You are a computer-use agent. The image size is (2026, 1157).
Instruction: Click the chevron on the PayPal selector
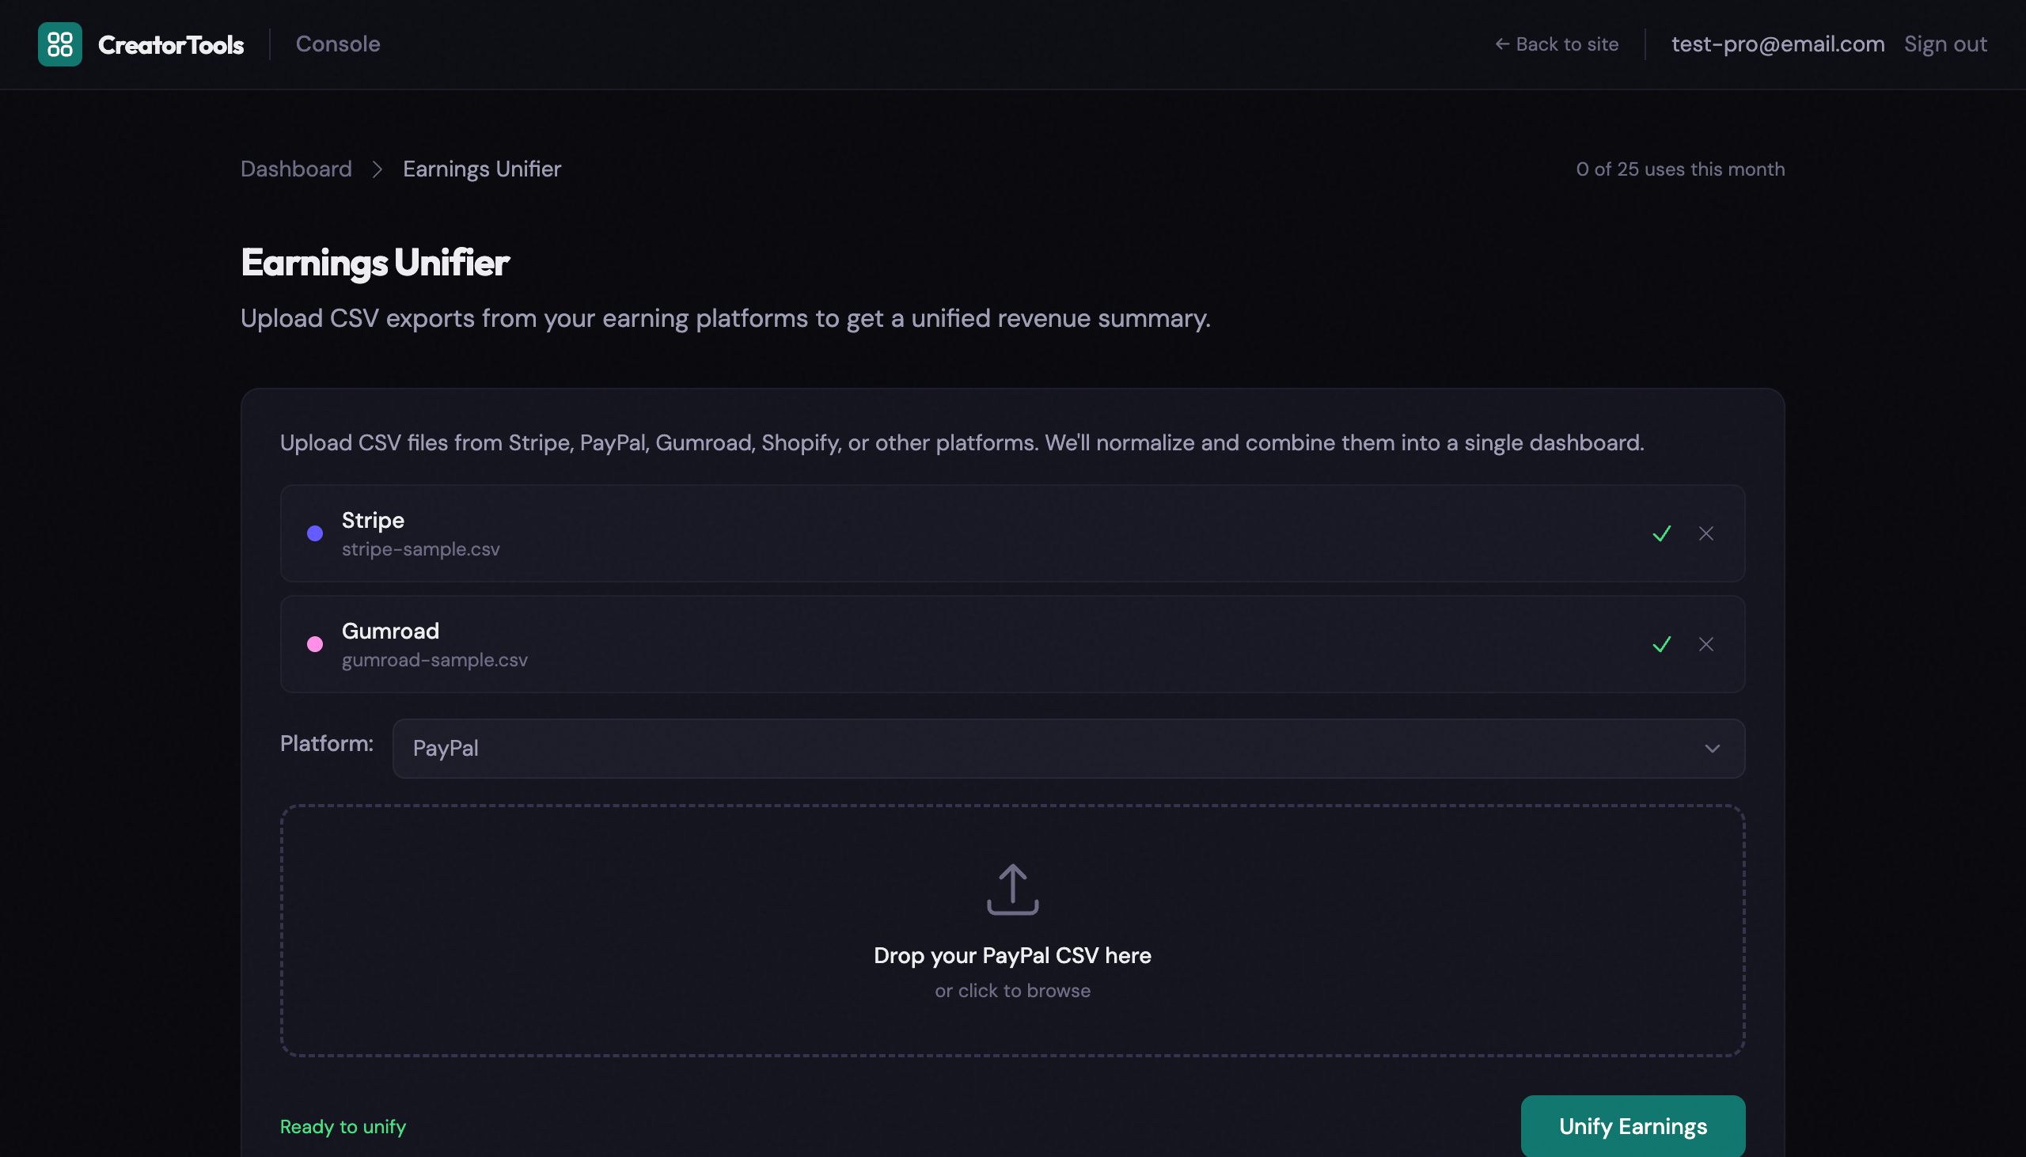(1712, 748)
